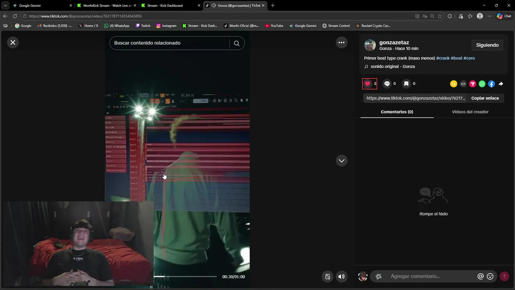This screenshot has height=290, width=515.
Task: Toggle video mute speaker icon
Action: [341, 276]
